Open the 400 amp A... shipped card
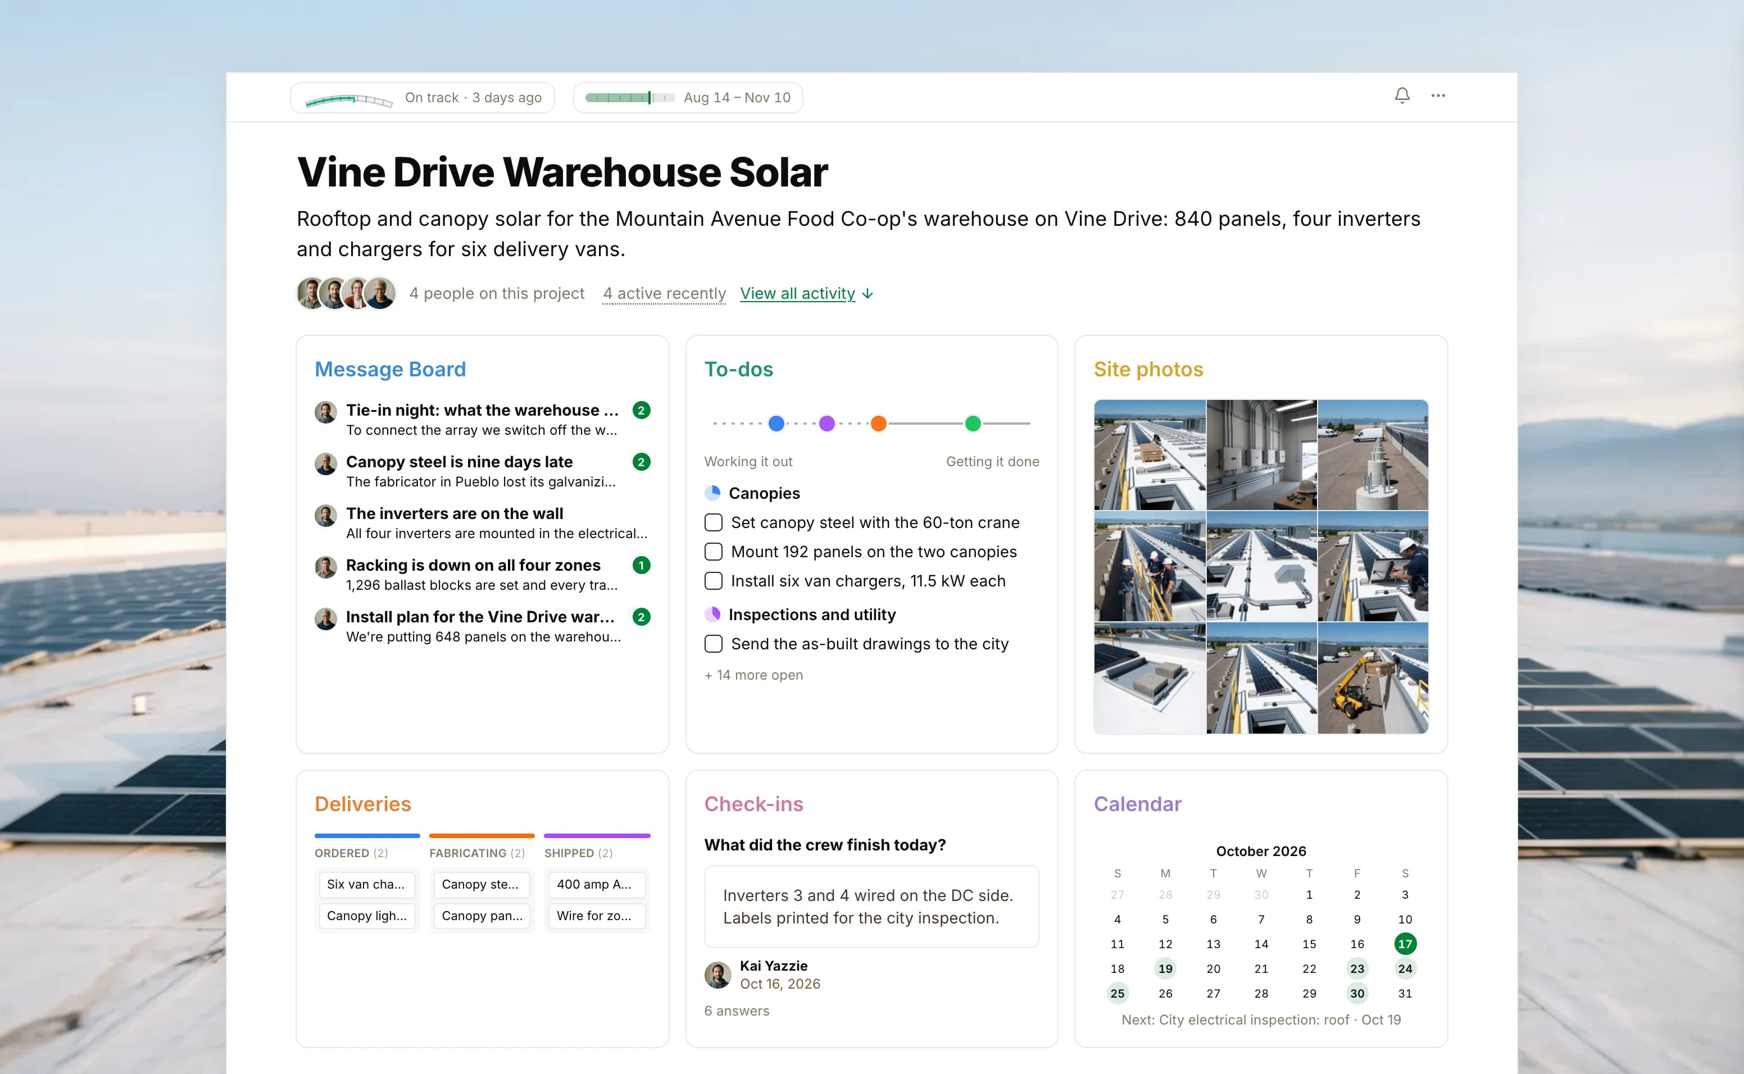The width and height of the screenshot is (1744, 1074). coord(597,884)
